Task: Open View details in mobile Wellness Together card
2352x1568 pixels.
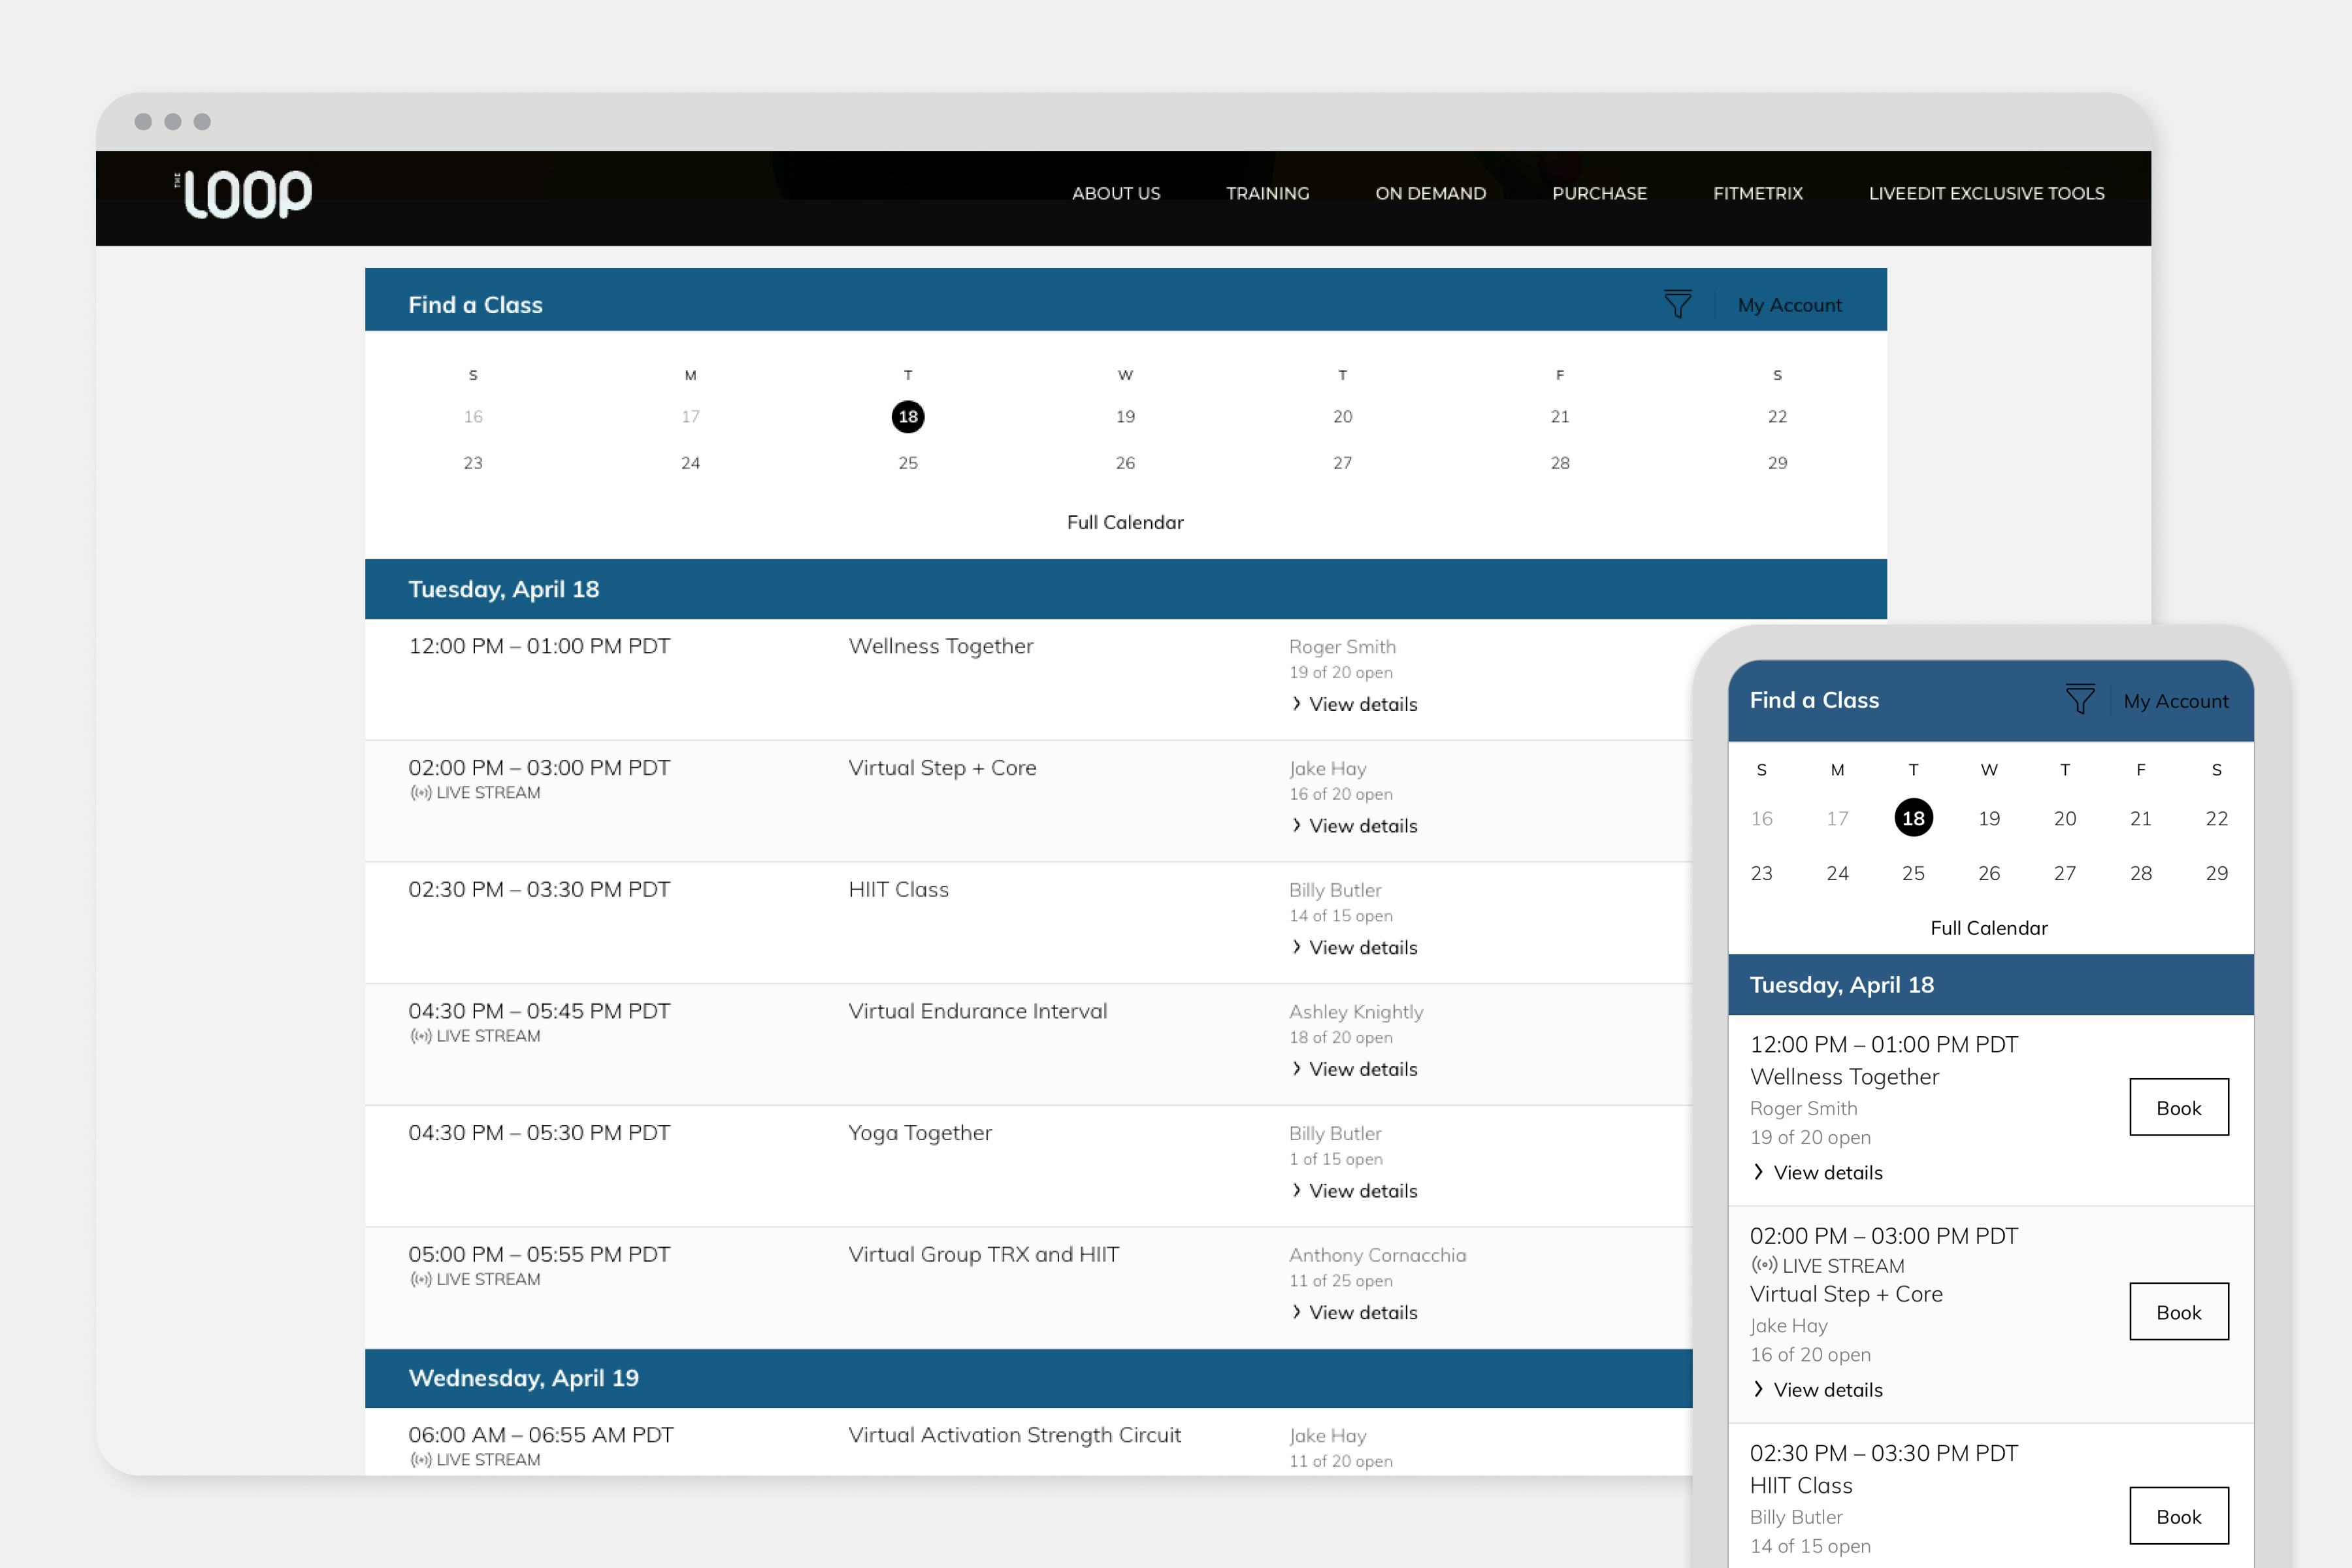Action: 1818,1172
